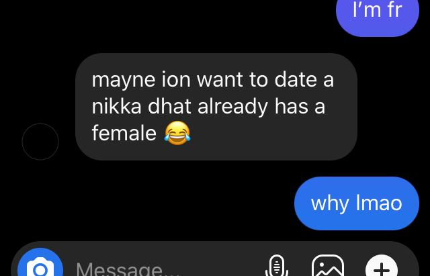Tap the plus icon for more options
The height and width of the screenshot is (276, 430).
click(x=382, y=266)
